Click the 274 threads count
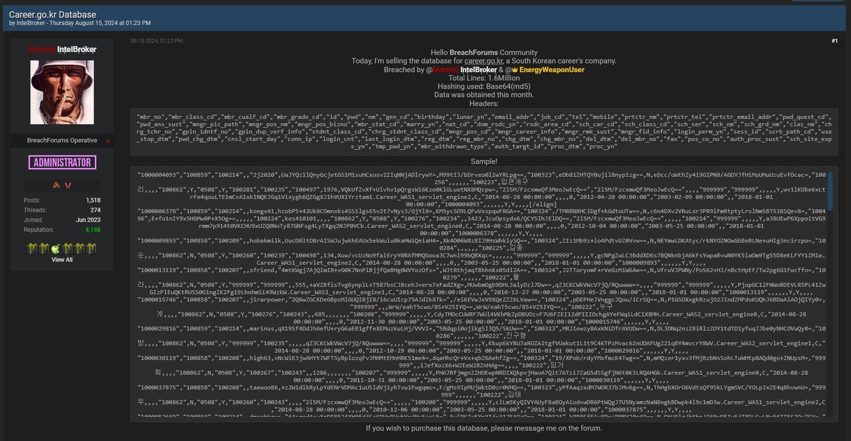Viewport: 851px width, 441px height. (x=95, y=210)
